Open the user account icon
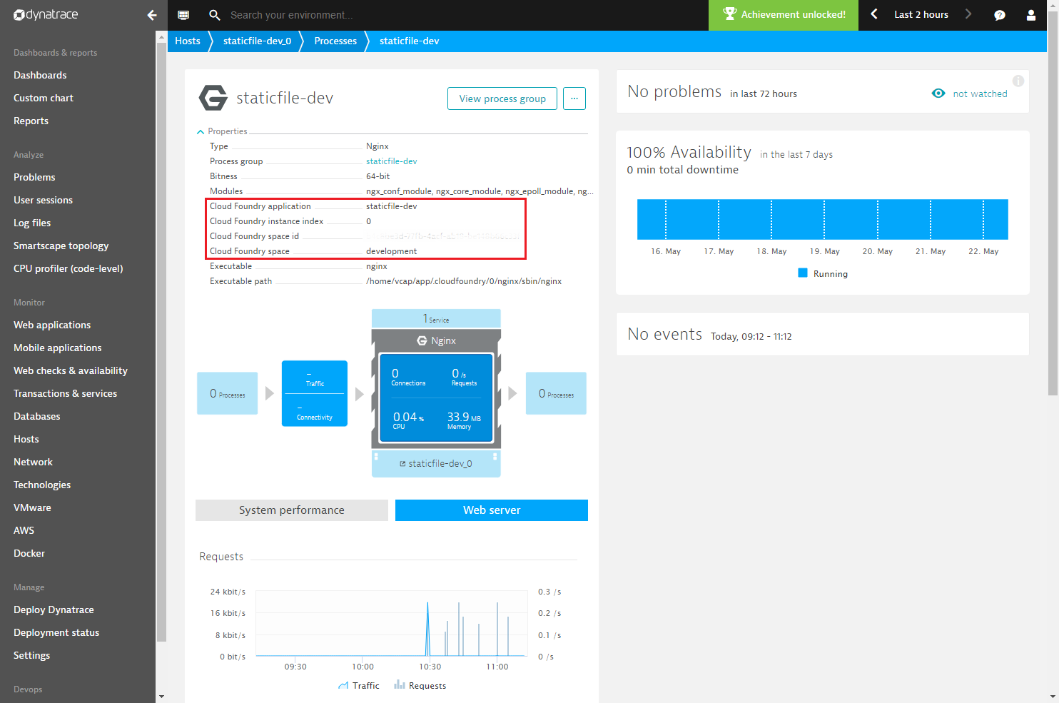The image size is (1059, 703). 1031,15
